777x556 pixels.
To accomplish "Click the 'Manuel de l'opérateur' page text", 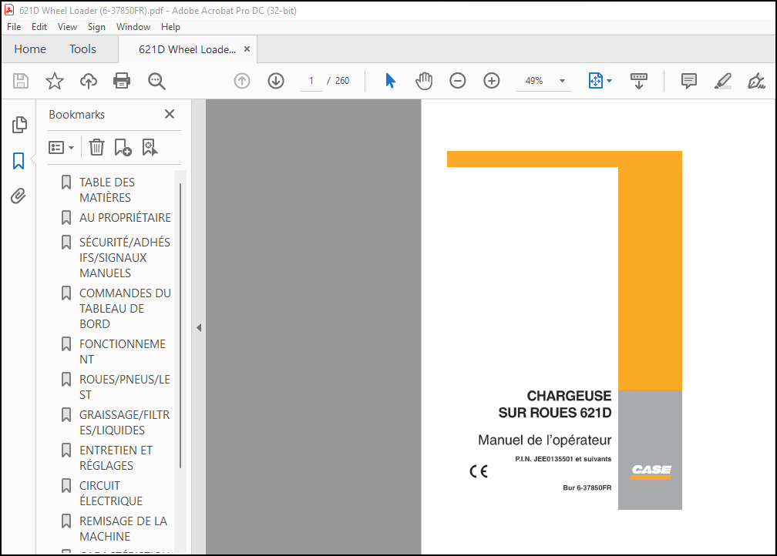I will click(544, 440).
